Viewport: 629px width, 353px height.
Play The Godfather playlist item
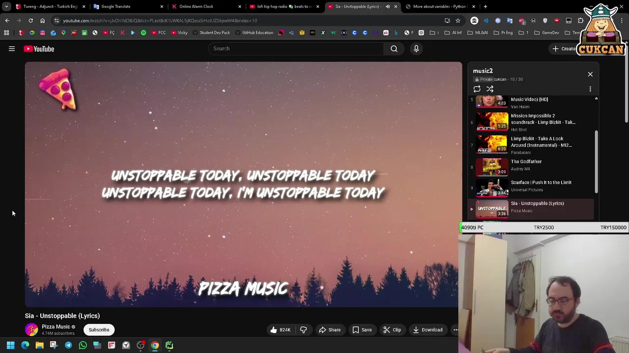point(533,167)
